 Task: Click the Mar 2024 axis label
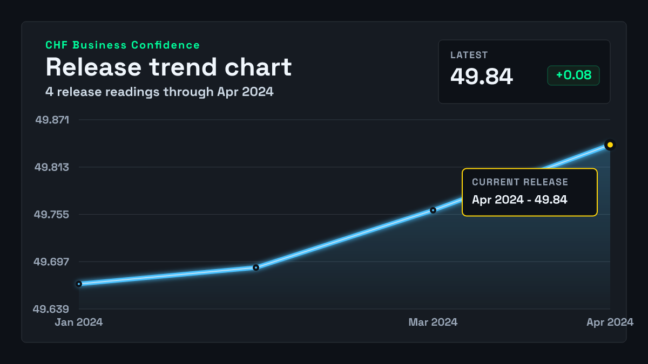[433, 322]
